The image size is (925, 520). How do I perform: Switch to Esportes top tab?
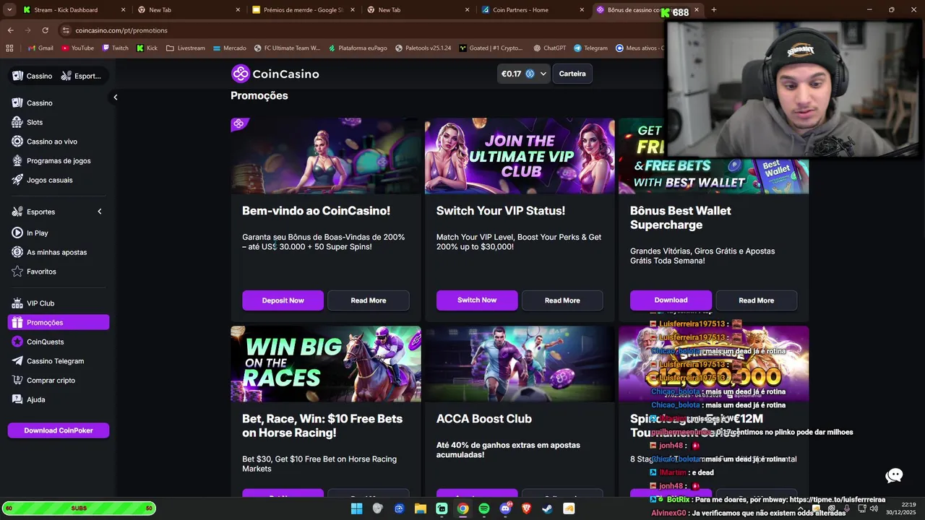tap(82, 76)
